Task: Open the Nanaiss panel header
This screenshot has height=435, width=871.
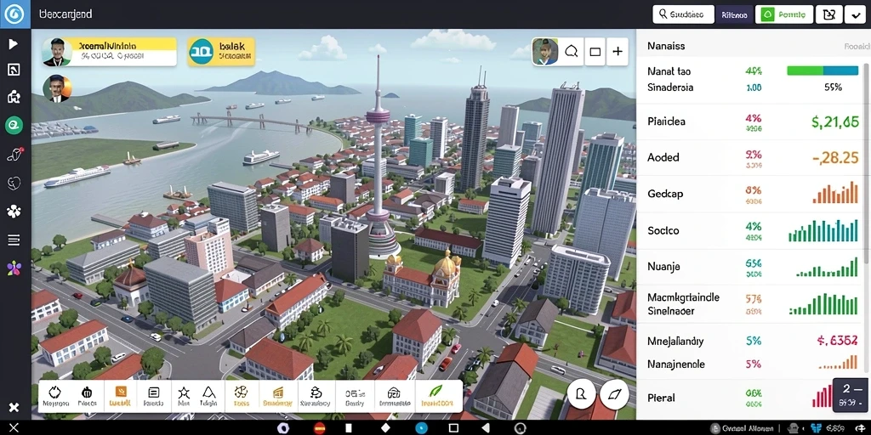Action: click(x=666, y=46)
